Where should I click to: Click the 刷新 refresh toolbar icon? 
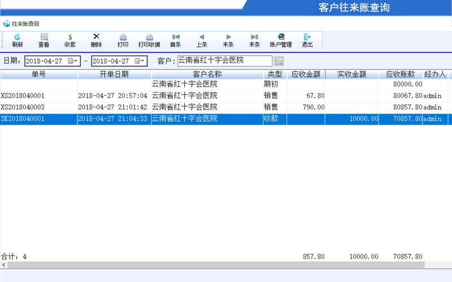[x=18, y=40]
